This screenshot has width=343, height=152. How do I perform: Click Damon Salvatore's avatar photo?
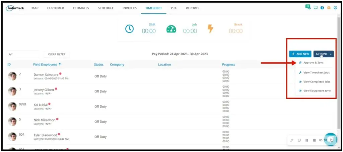pos(12,76)
